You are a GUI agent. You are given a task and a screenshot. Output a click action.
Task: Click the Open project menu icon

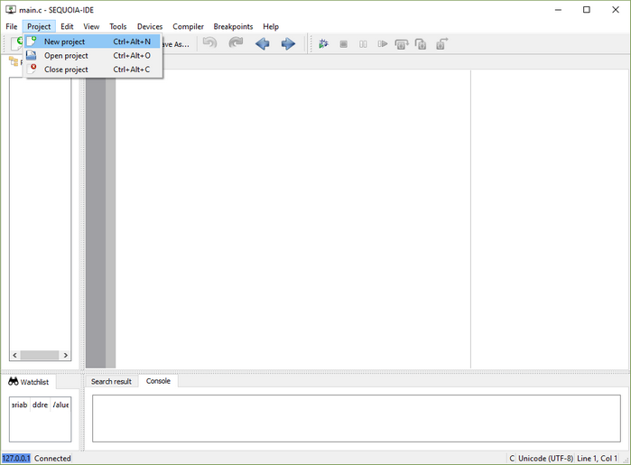click(x=31, y=55)
